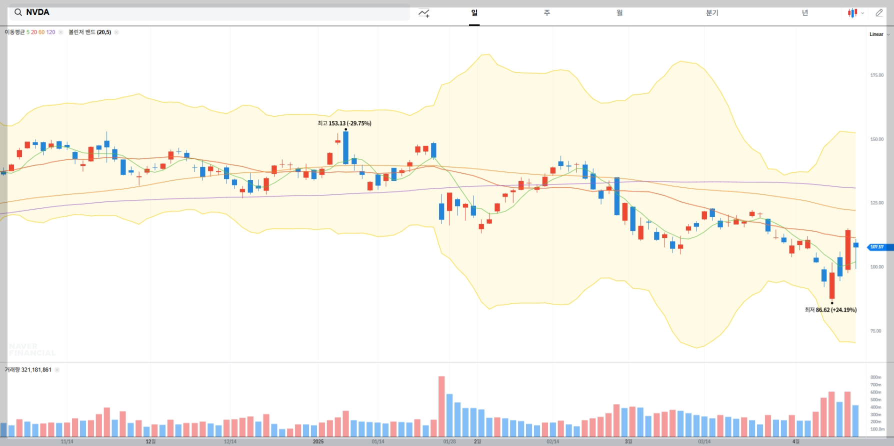Open the candlestick chart type dropdown
The width and height of the screenshot is (894, 446).
855,13
